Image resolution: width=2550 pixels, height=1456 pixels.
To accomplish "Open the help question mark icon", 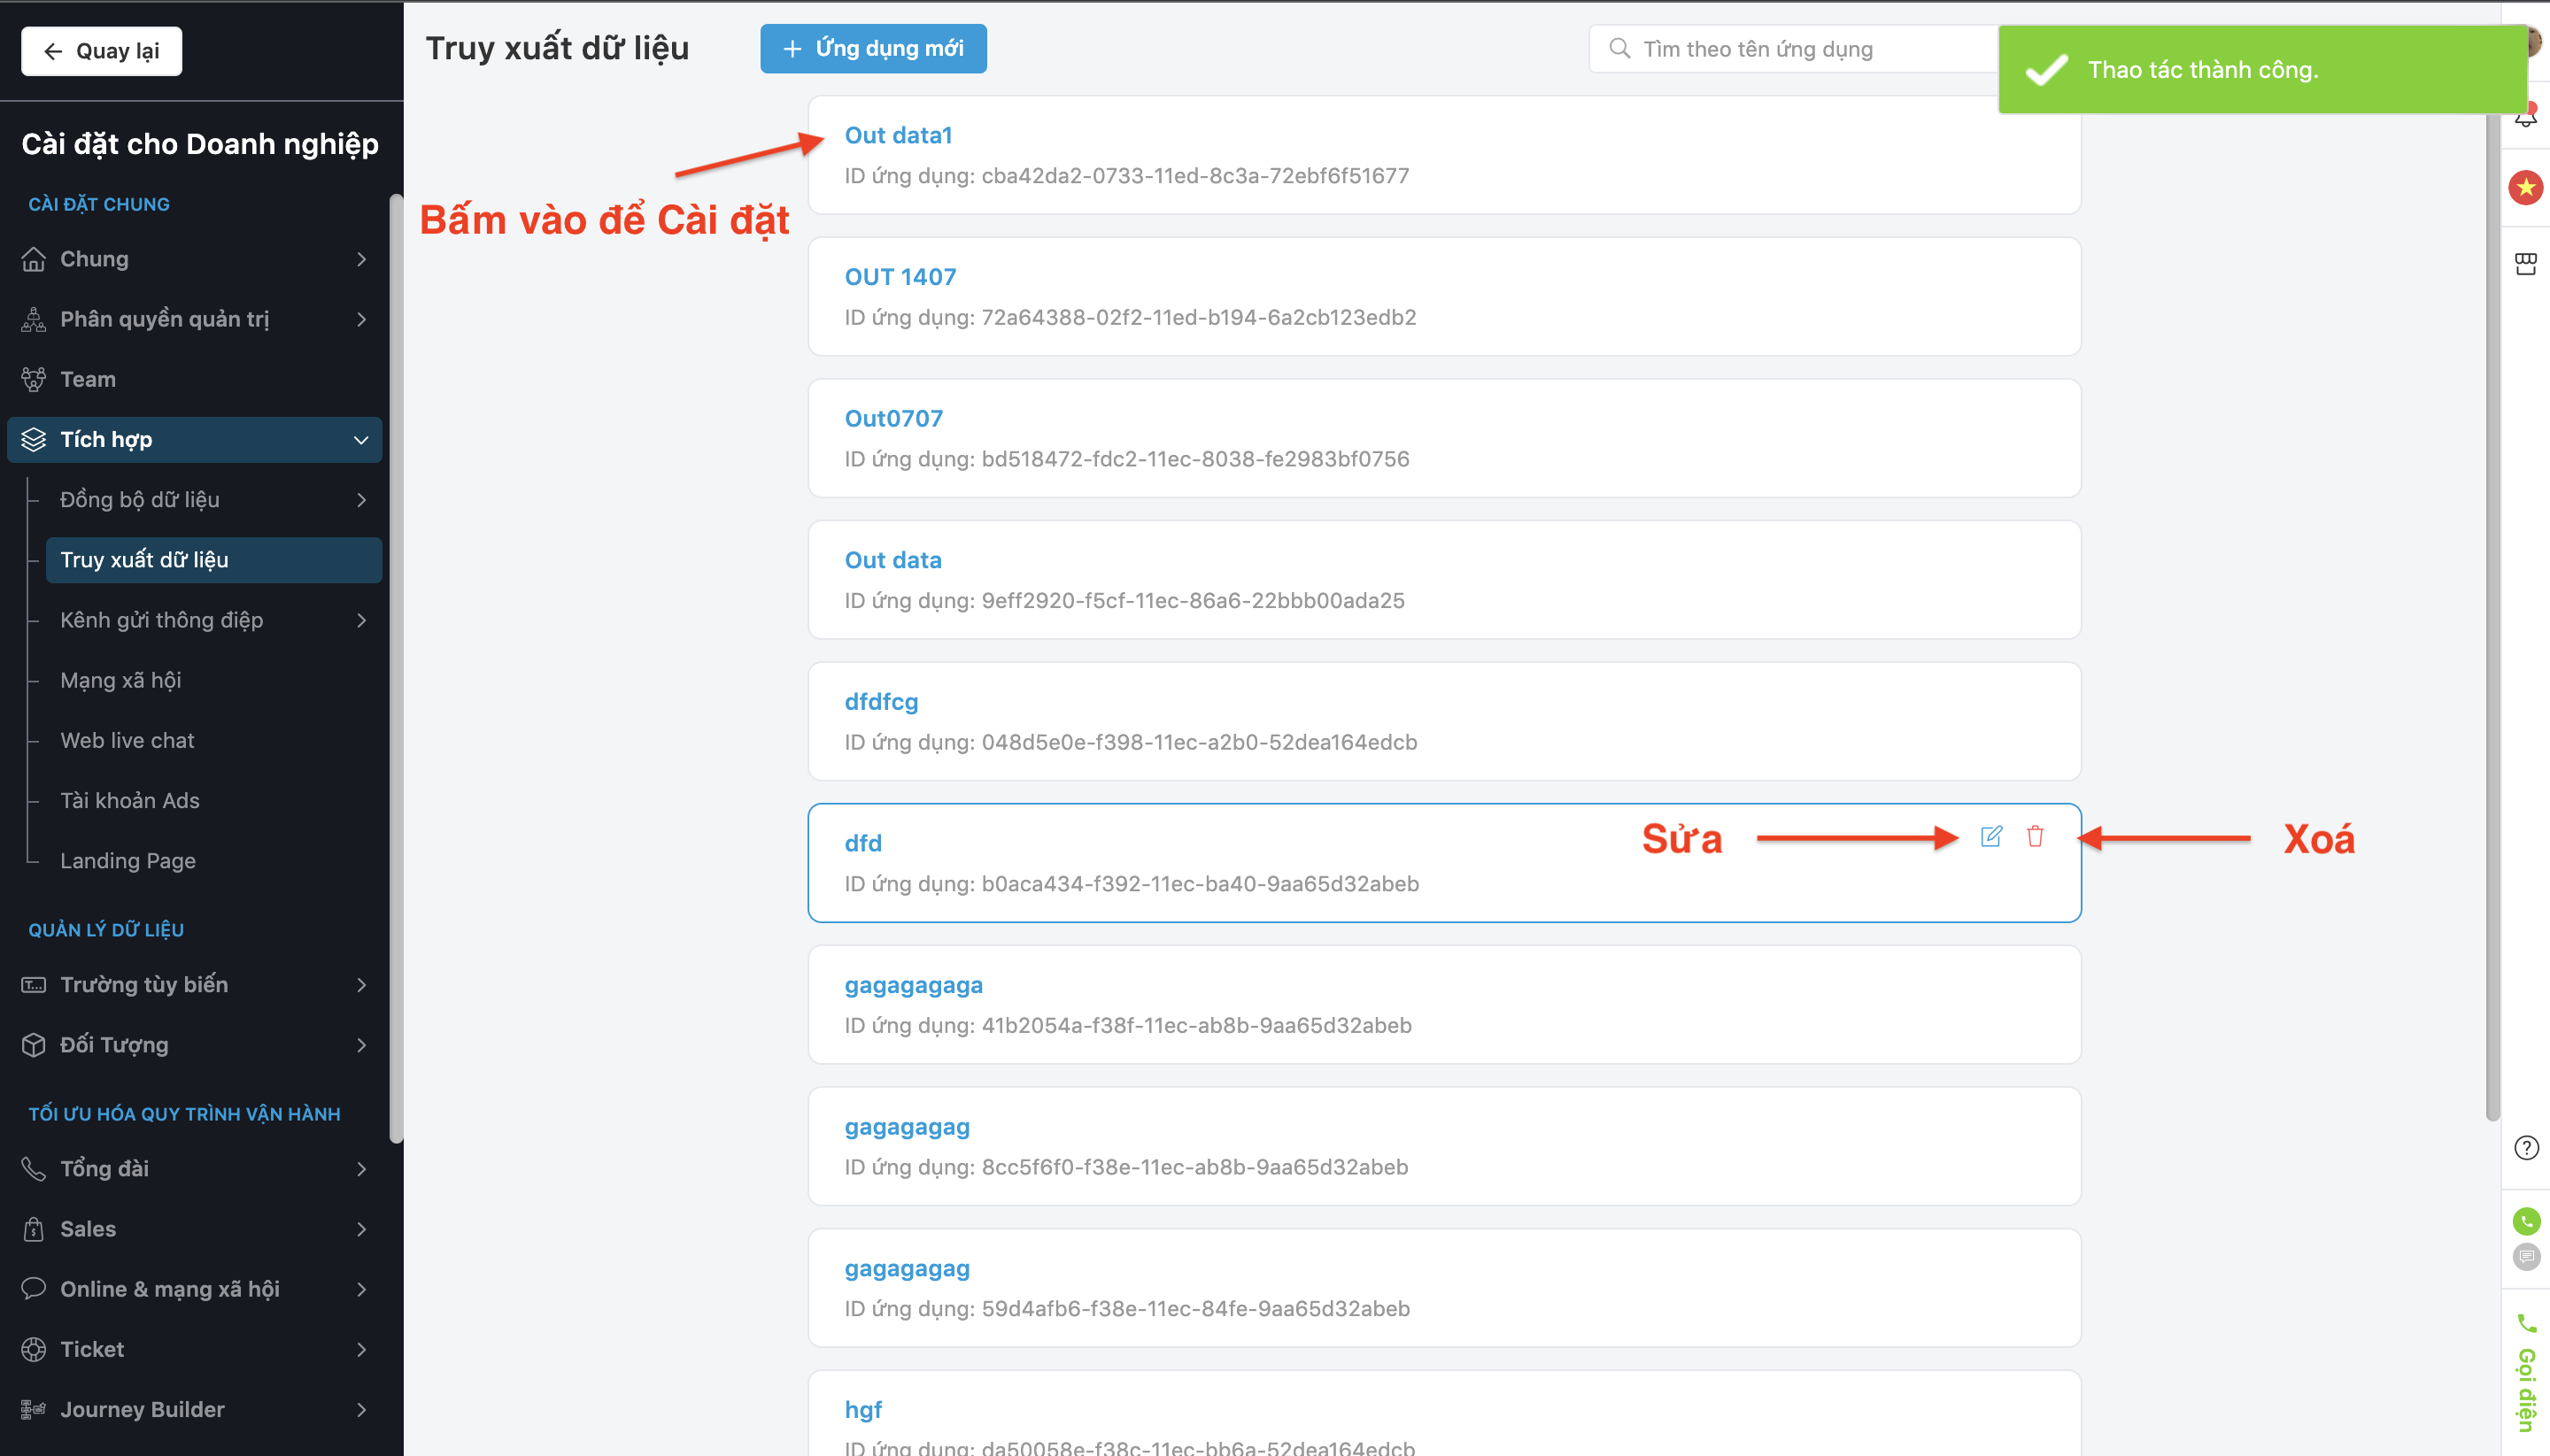I will (2525, 1148).
